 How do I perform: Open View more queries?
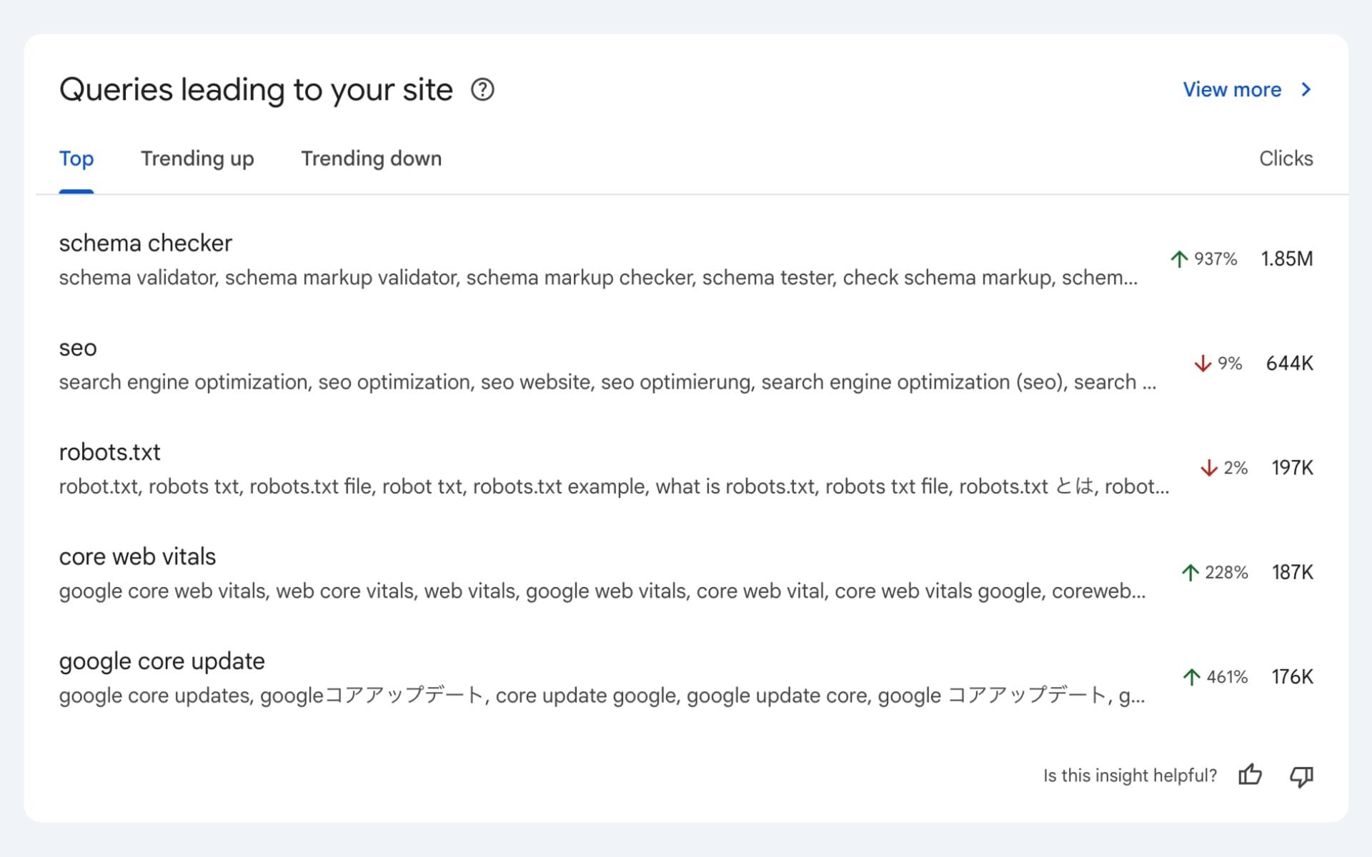coord(1233,89)
